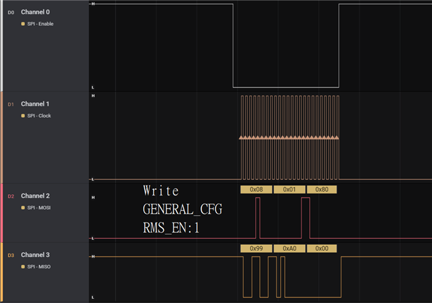Select the MOSI decoded byte 0x01
The width and height of the screenshot is (432, 303).
coord(290,189)
